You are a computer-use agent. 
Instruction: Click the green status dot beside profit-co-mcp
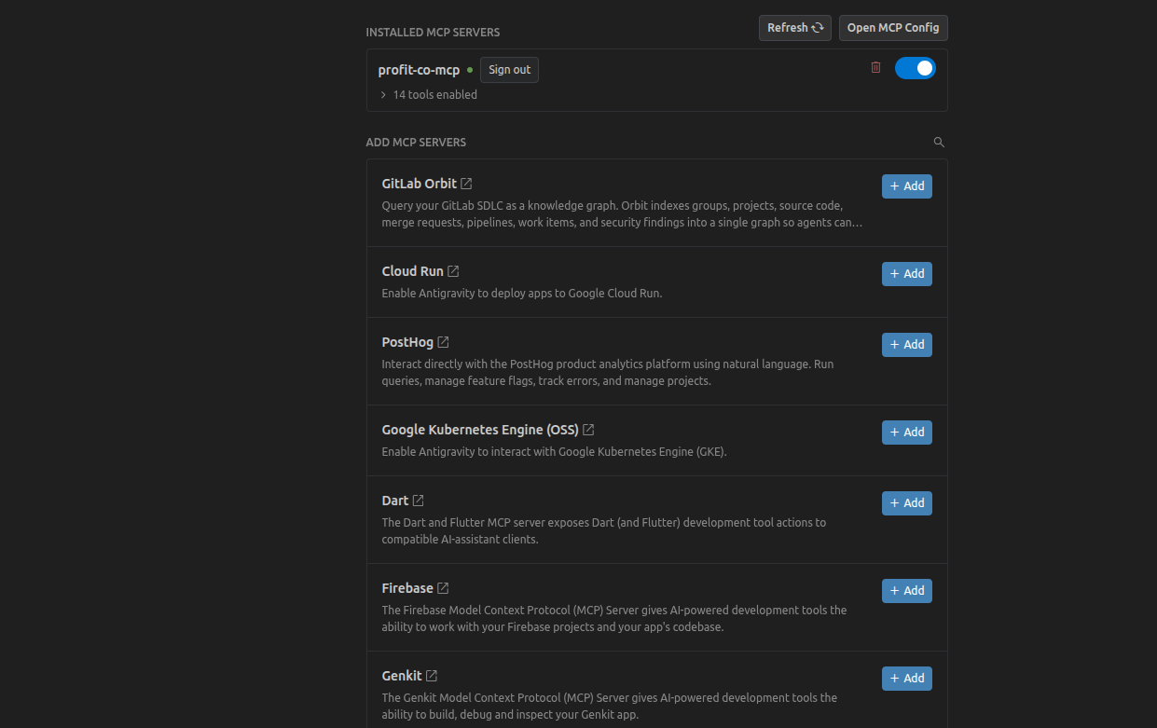click(x=470, y=70)
